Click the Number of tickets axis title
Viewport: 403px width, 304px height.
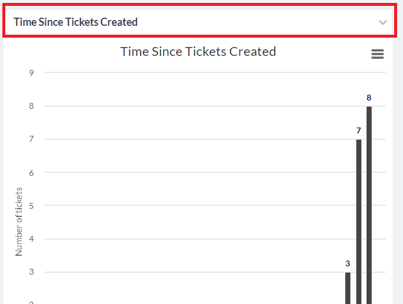click(x=19, y=222)
